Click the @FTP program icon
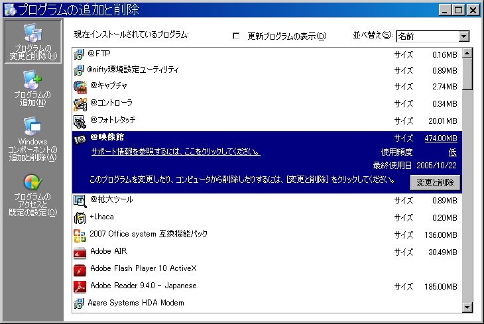 click(79, 54)
